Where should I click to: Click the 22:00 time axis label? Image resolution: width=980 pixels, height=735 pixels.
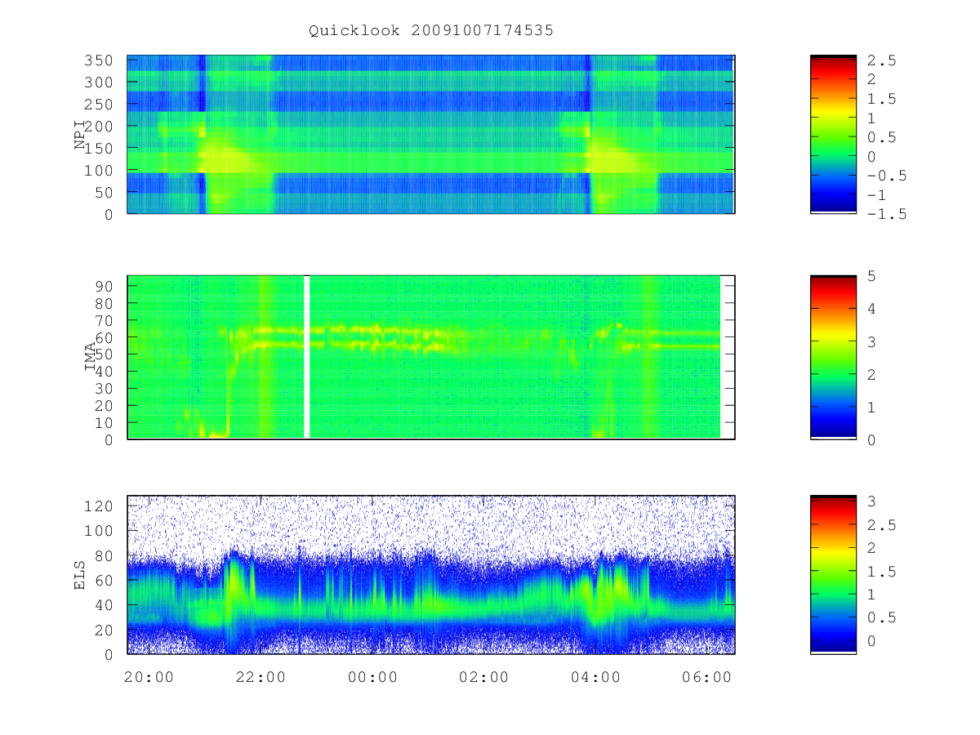(261, 677)
